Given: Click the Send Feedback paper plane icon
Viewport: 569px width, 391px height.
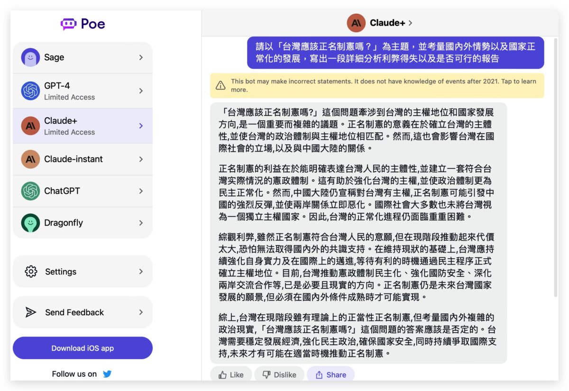Looking at the screenshot, I should [31, 312].
